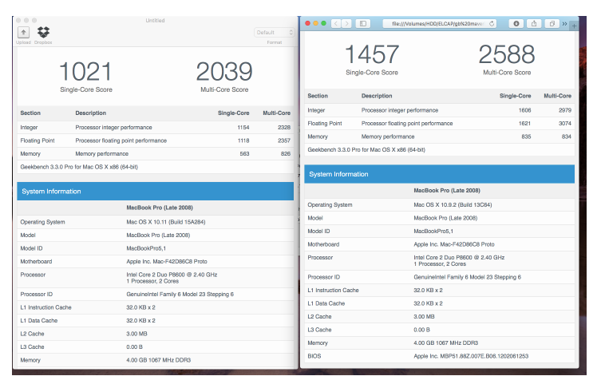Image resolution: width=597 pixels, height=384 pixels.
Task: Show all tabs in Safari
Action: [552, 24]
